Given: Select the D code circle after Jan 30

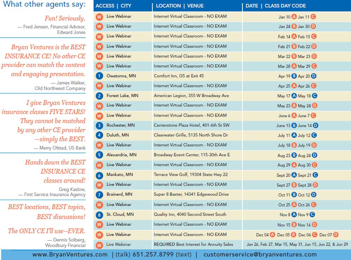Looking at the screenshot, I should click(313, 27).
